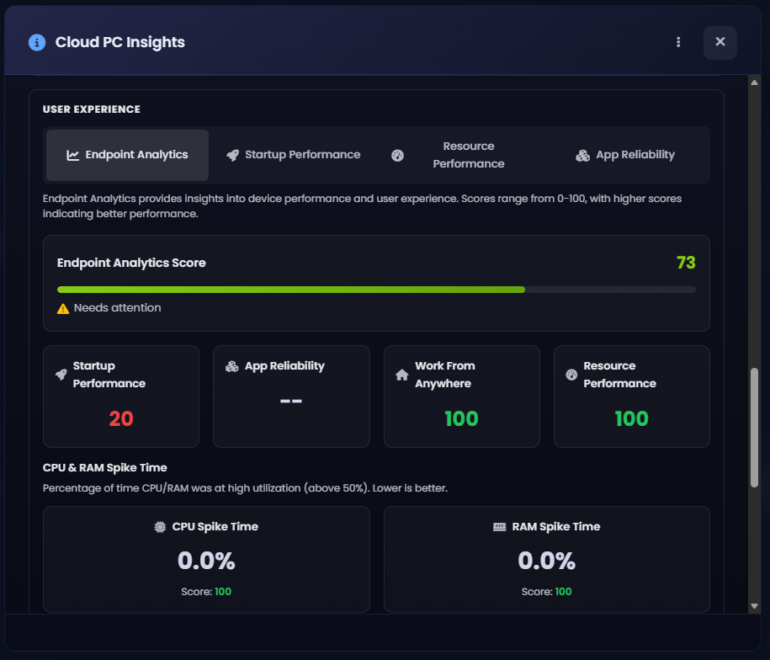The width and height of the screenshot is (770, 660).
Task: Click the scrollbar down arrow
Action: click(754, 606)
